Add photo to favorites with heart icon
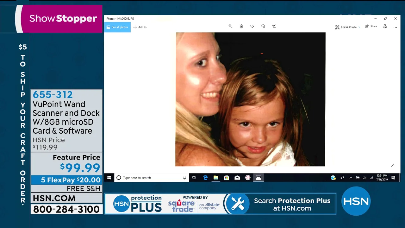This screenshot has height=228, width=405. tap(252, 26)
